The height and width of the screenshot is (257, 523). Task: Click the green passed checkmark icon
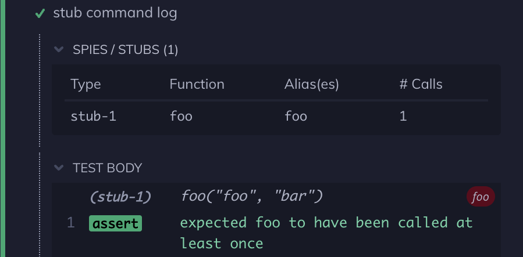click(x=40, y=13)
